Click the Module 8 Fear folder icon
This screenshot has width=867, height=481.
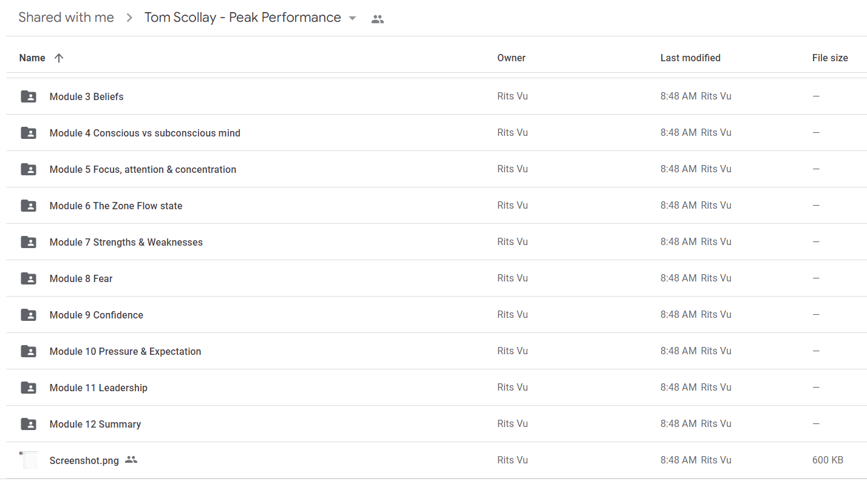[x=29, y=278]
